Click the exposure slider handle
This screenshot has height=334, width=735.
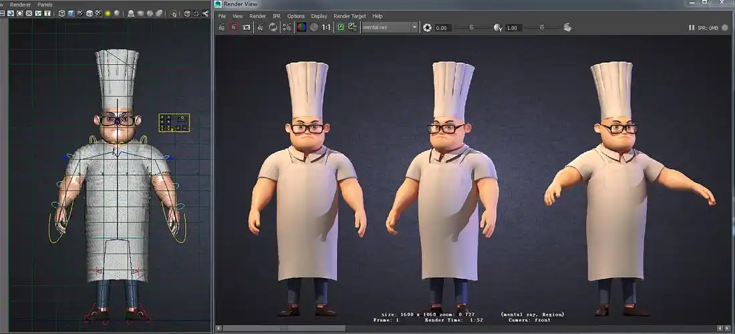(x=472, y=27)
